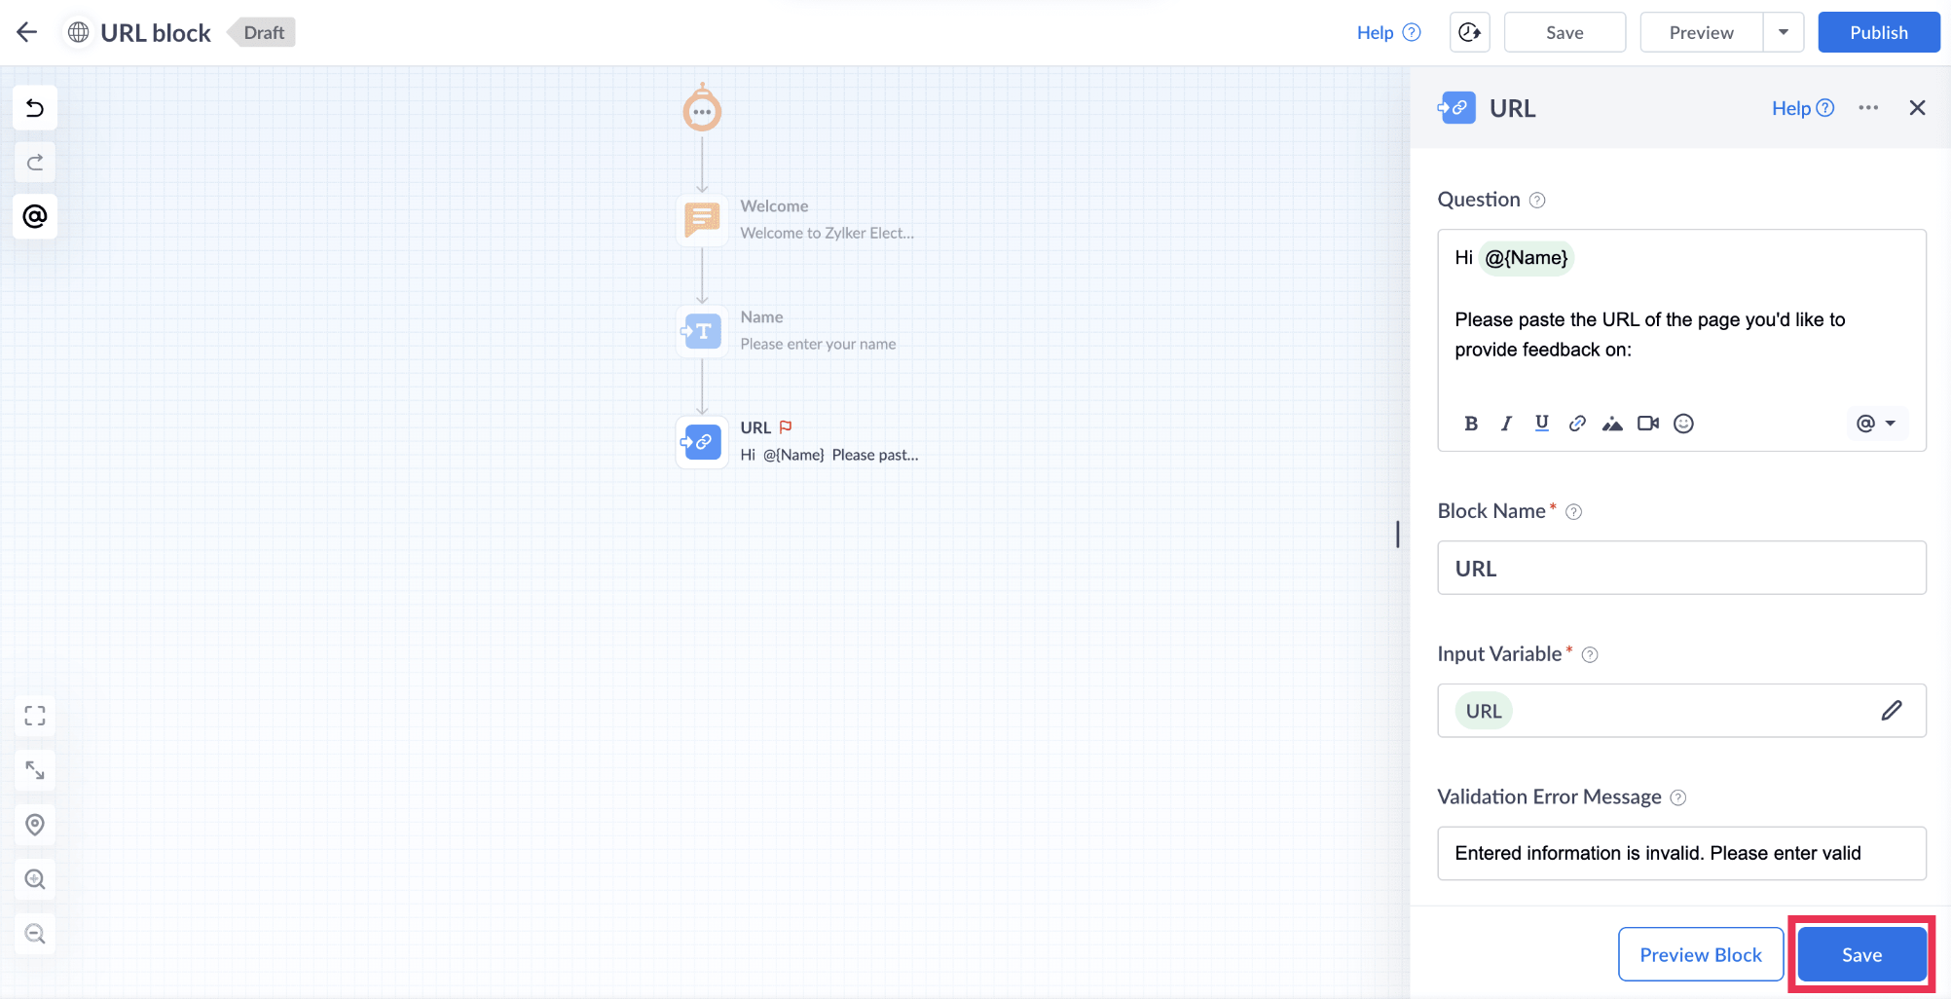1951x999 pixels.
Task: Click the panel resize handle
Action: tap(1397, 534)
